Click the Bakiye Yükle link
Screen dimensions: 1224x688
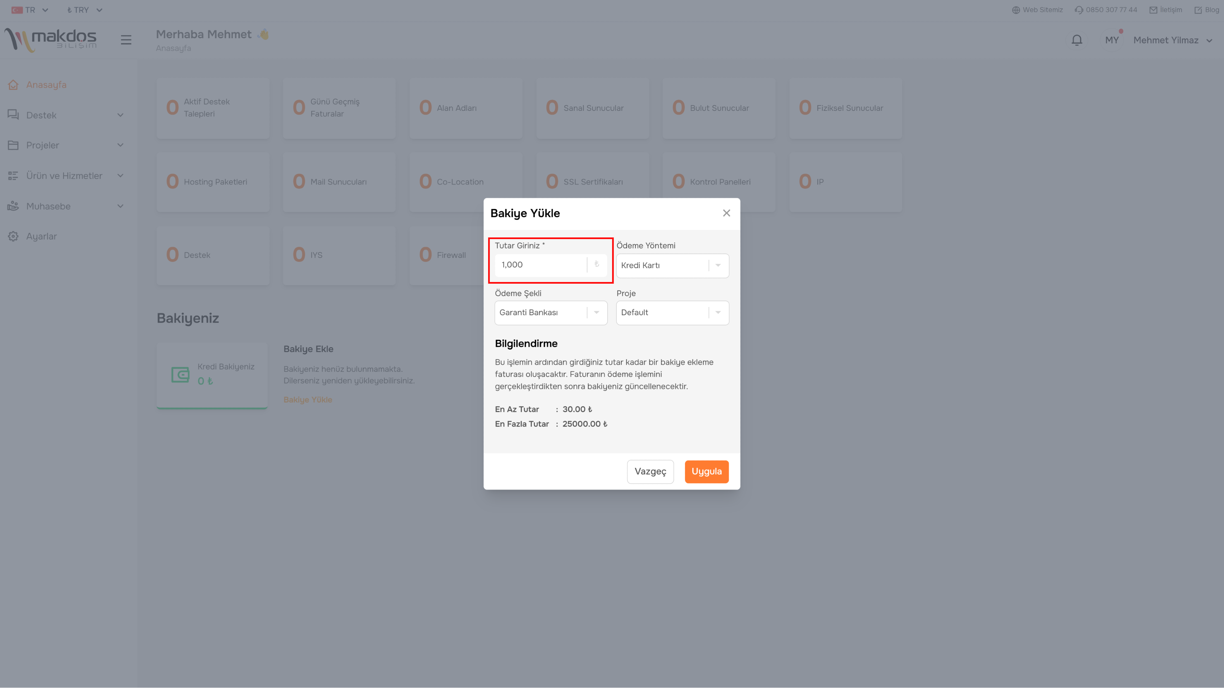(x=308, y=400)
